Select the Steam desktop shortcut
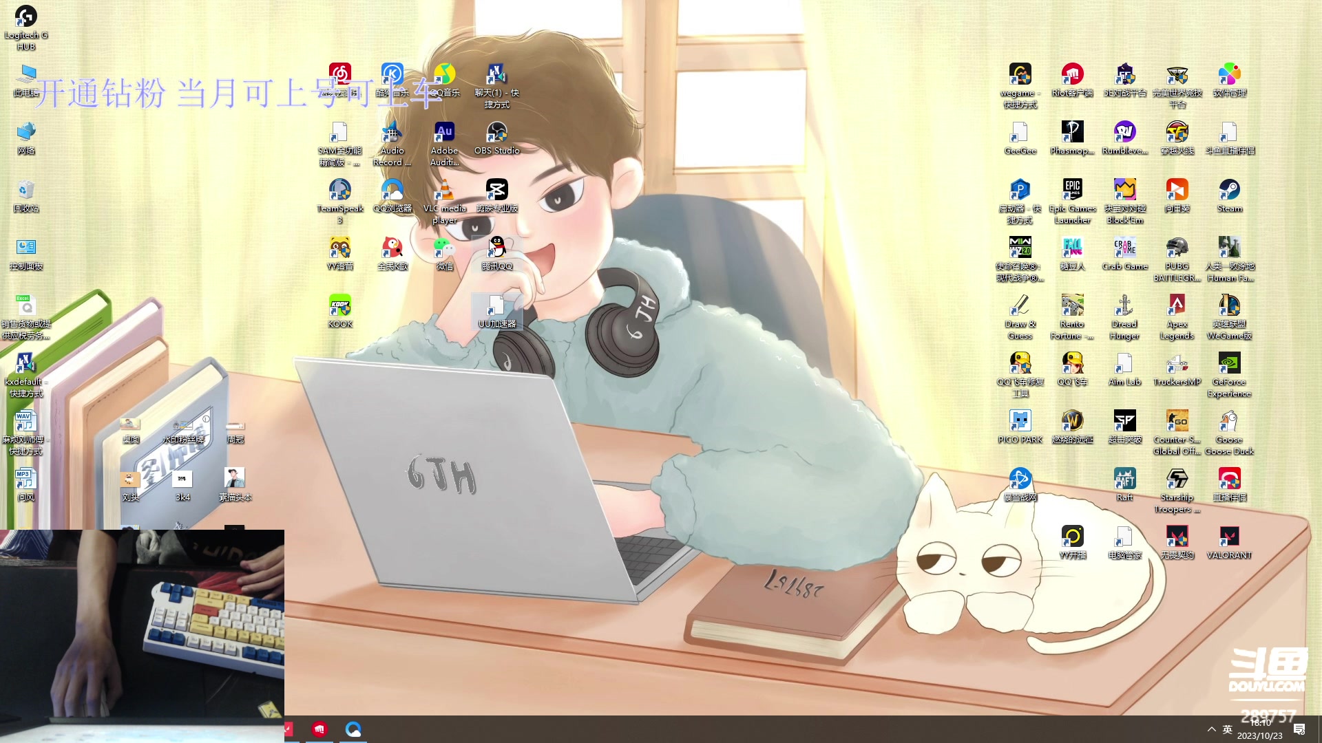Image resolution: width=1322 pixels, height=743 pixels. (1229, 191)
